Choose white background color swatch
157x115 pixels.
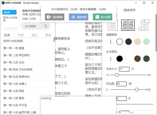point(120,42)
